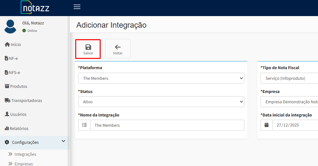
Task: Go back using the Voltar arrow
Action: tap(118, 49)
